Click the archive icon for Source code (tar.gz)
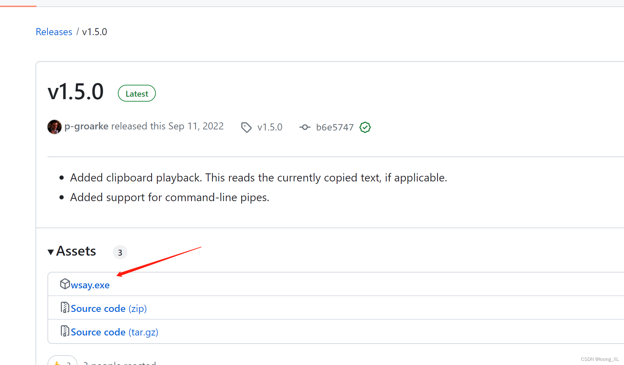 click(x=65, y=331)
